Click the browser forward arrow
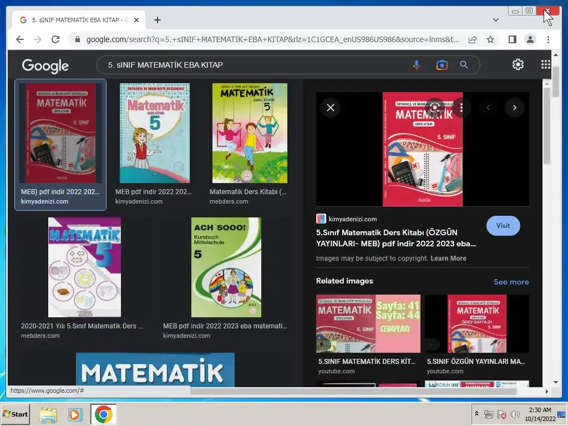The image size is (568, 426). coord(38,39)
